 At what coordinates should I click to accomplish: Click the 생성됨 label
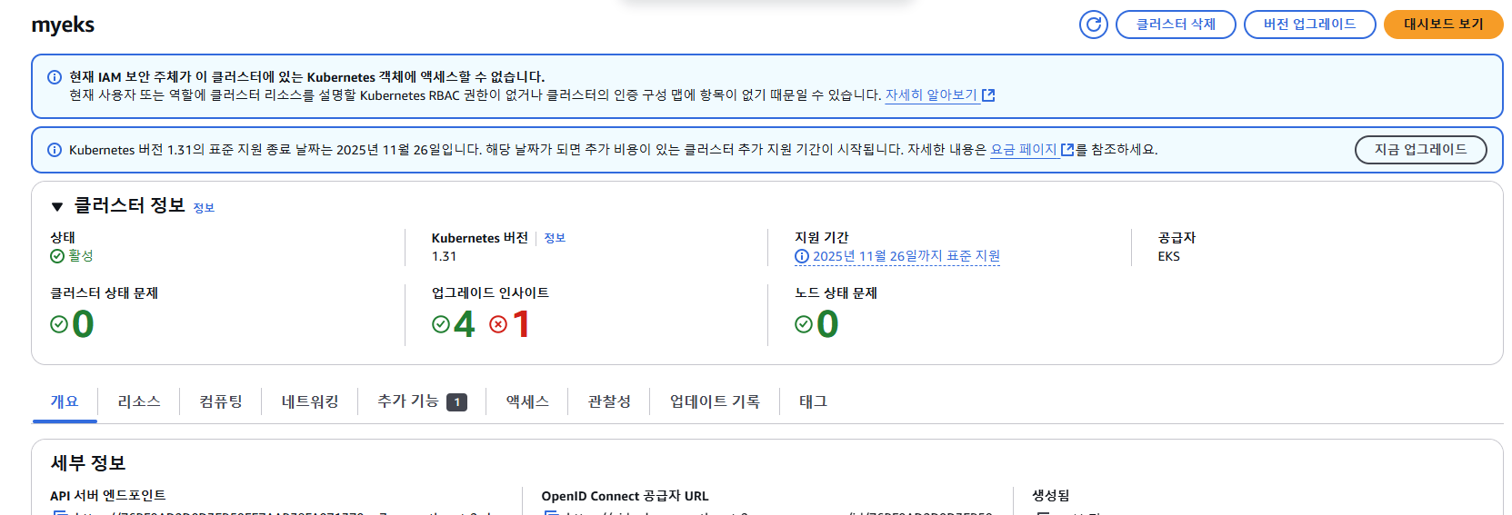tap(1050, 496)
